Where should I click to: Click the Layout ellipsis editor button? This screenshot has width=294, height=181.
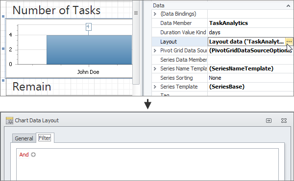pos(289,42)
